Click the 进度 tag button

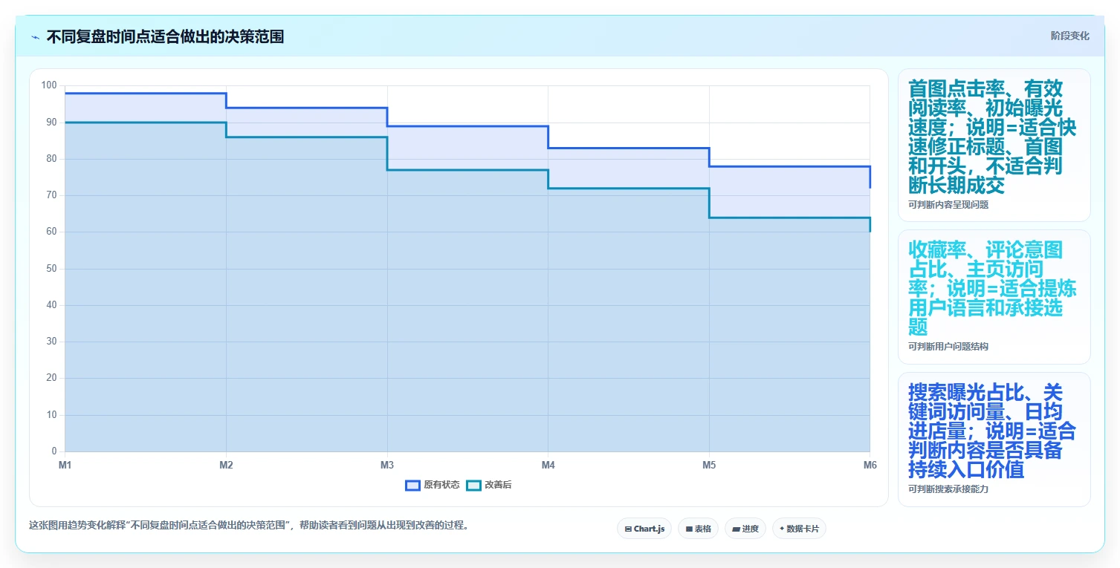coord(745,529)
